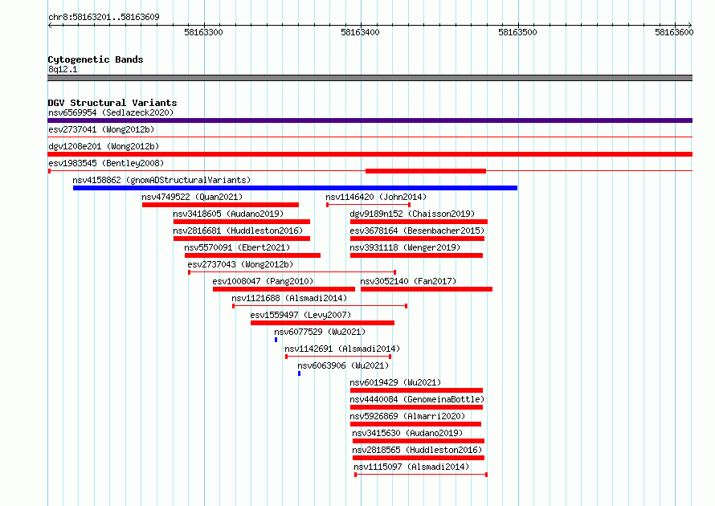
Task: Click the nsv4440084 (GenomeinaBottle) label
Action: (x=417, y=399)
